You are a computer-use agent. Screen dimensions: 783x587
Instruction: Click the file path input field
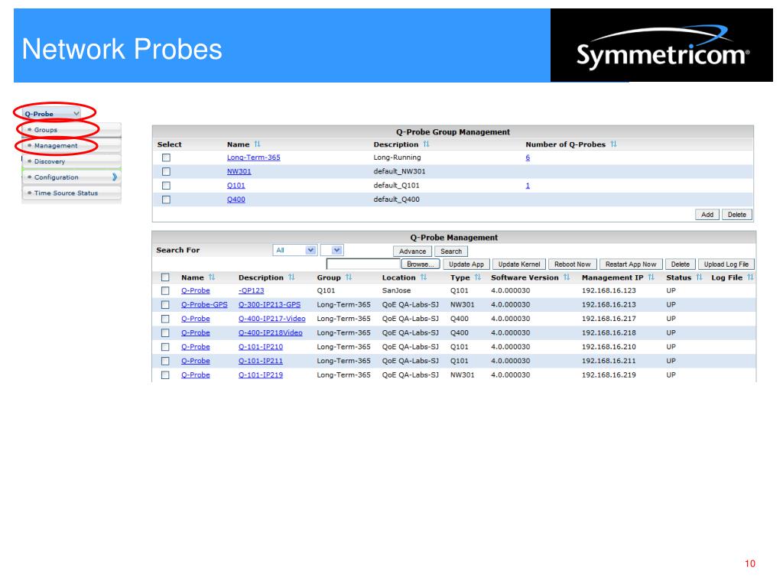point(363,264)
